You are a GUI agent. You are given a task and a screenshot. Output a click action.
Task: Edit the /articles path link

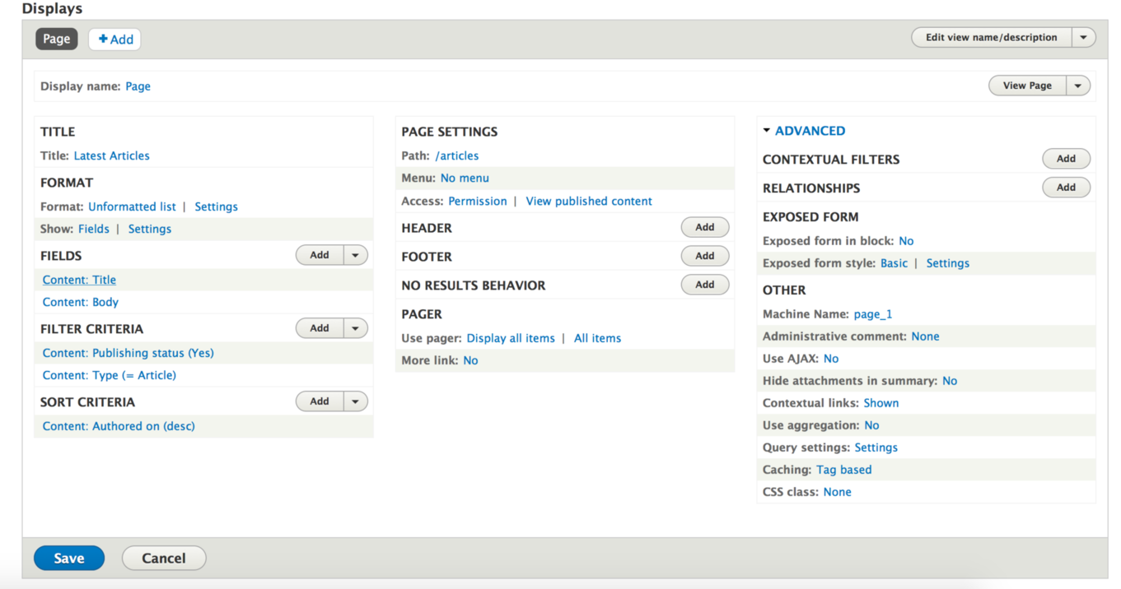coord(457,155)
